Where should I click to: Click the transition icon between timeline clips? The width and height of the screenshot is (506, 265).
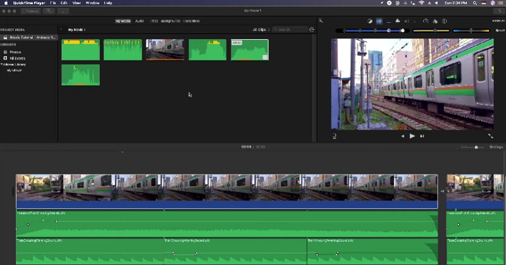(x=442, y=191)
